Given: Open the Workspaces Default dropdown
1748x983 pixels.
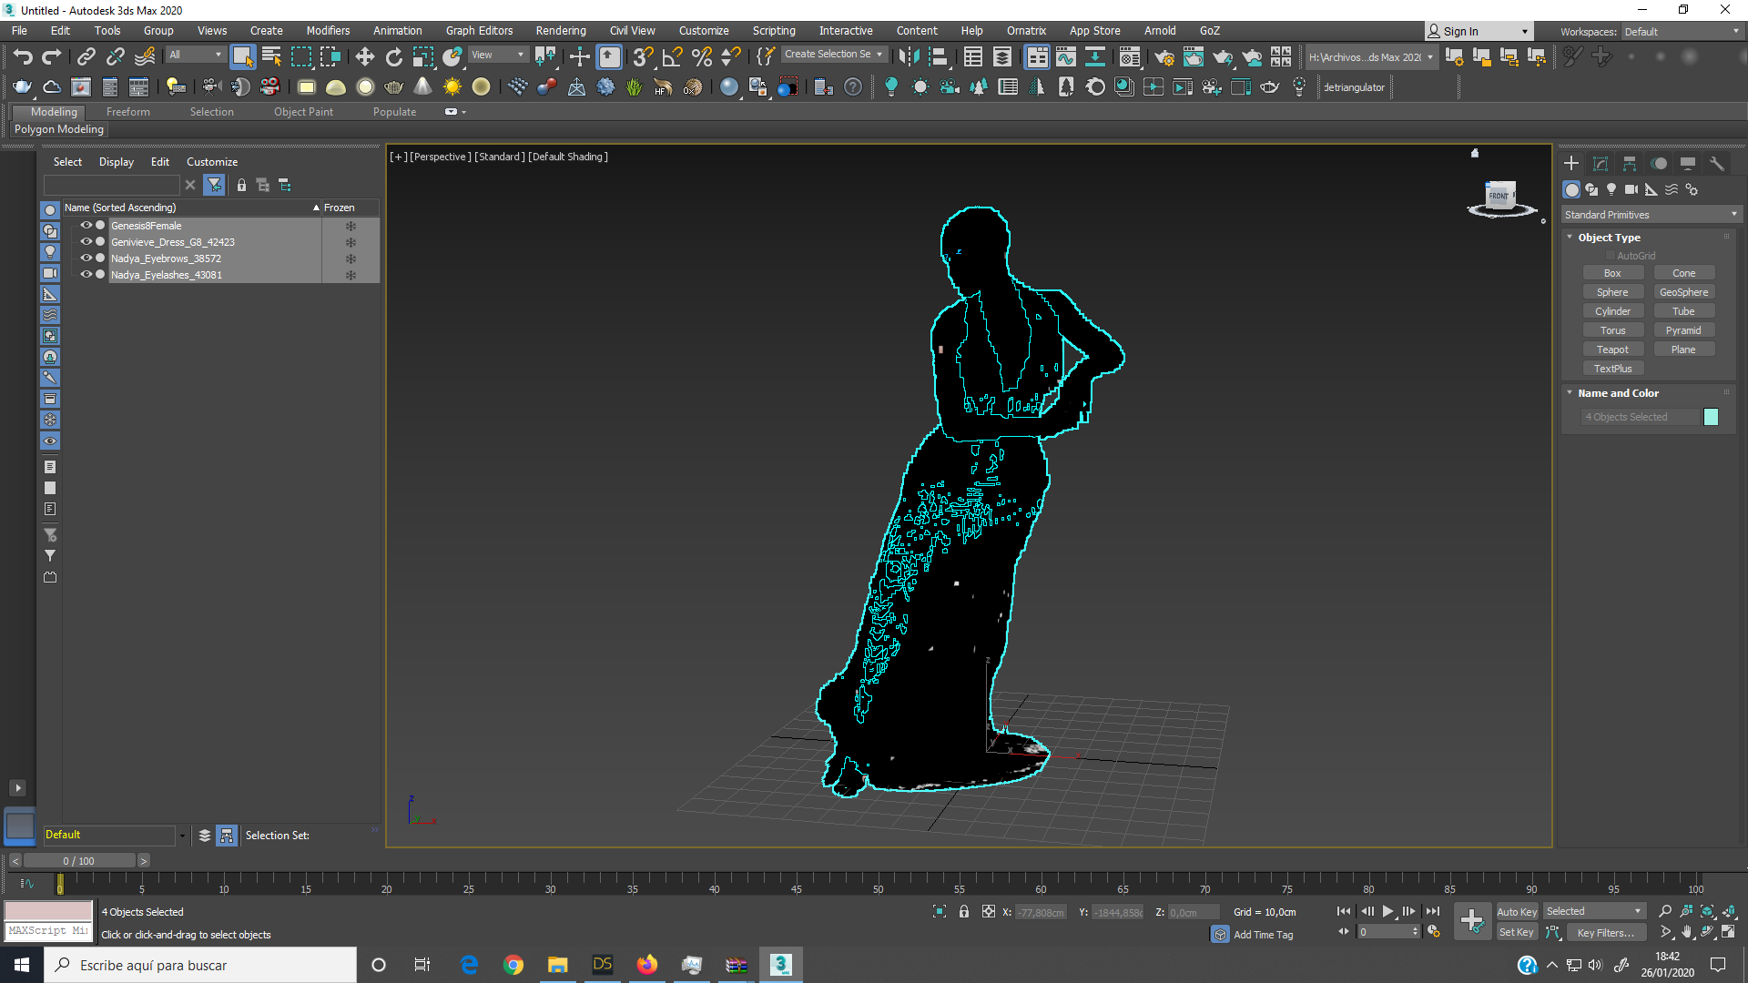Looking at the screenshot, I should coord(1681,32).
